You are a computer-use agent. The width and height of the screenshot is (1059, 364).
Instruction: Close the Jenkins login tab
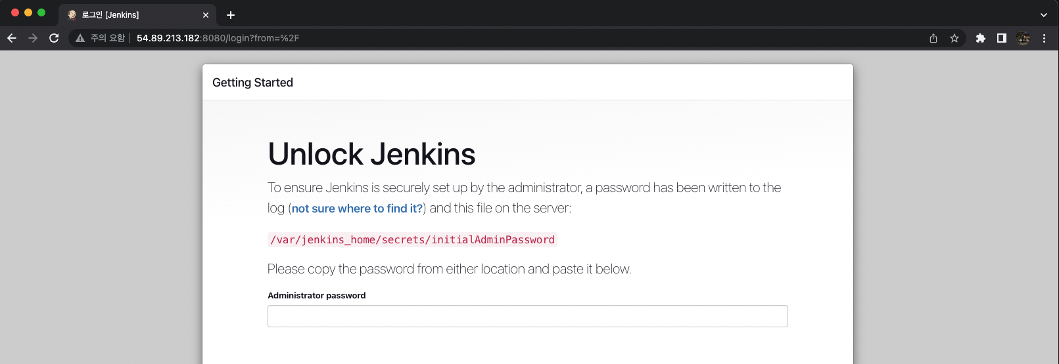[206, 14]
